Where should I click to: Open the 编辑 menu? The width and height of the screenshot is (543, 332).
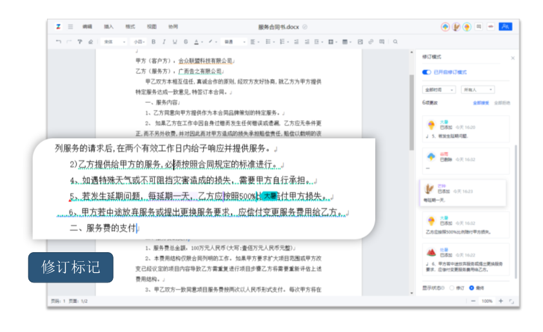87,26
